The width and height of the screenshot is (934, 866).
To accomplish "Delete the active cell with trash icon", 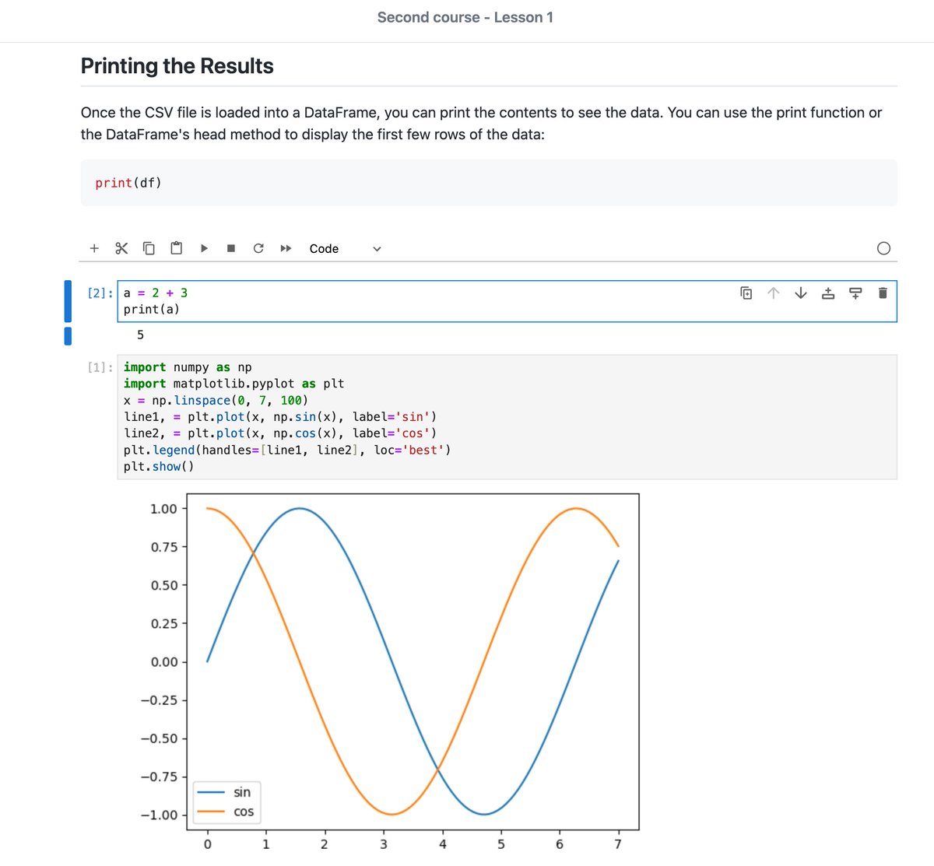I will (883, 293).
